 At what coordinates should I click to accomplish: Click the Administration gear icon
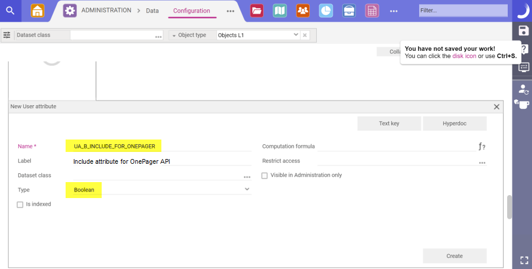[x=70, y=11]
